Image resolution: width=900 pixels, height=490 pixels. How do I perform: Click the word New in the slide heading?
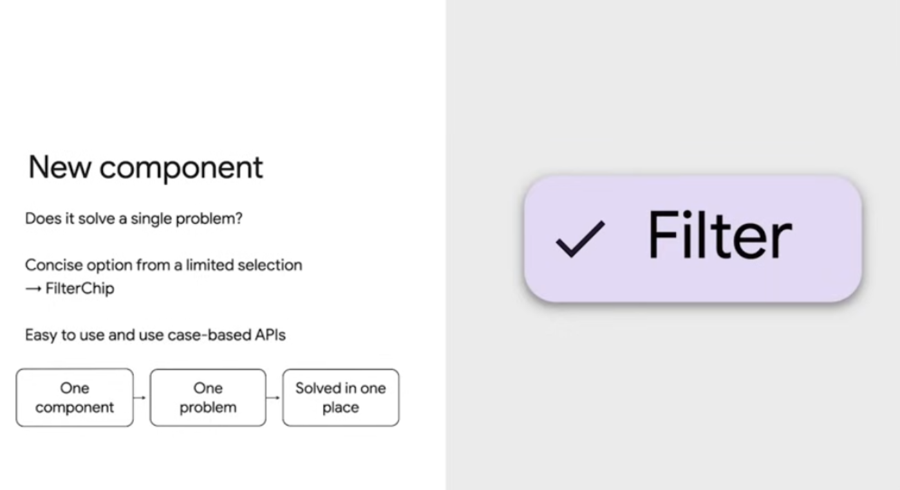coord(60,167)
